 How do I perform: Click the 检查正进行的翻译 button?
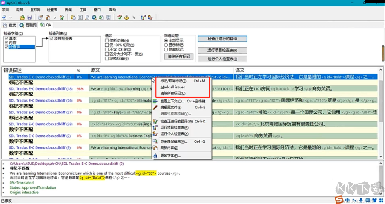[x=222, y=39]
